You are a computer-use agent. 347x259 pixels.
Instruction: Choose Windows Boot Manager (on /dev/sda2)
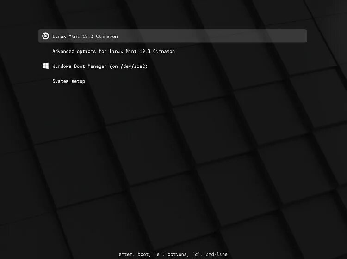[100, 66]
